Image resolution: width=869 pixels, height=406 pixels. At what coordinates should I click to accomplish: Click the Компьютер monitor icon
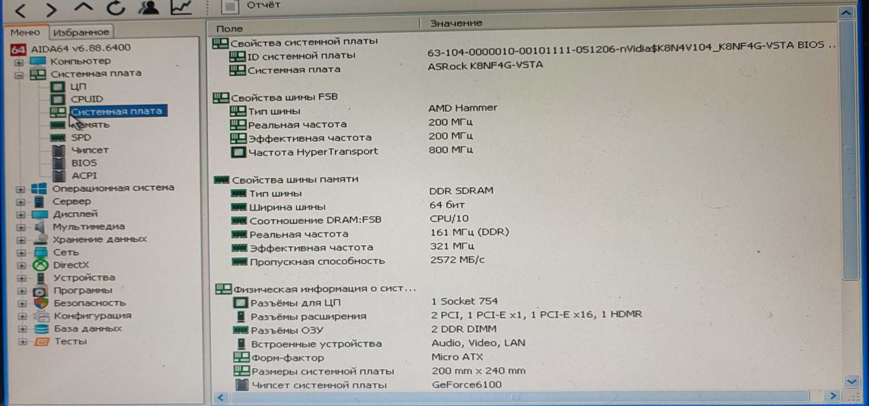click(x=38, y=61)
